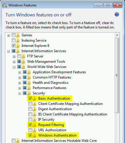The width and height of the screenshot is (125, 143).
Task: Enable the Indexing Service checkbox
Action: coord(13,40)
